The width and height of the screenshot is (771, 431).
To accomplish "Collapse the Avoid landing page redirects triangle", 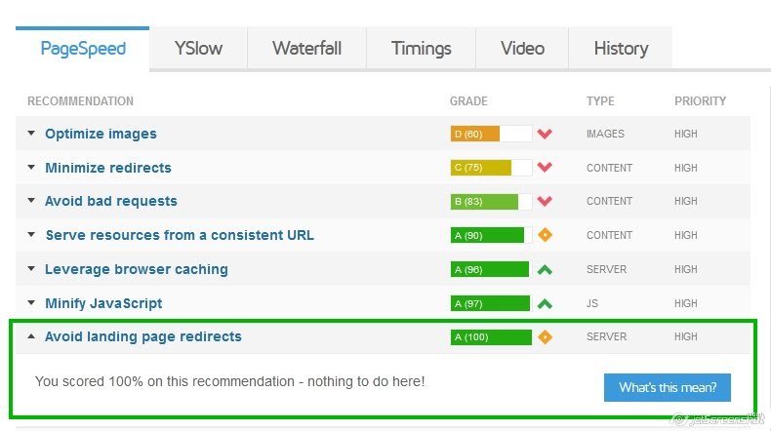I will coord(31,336).
